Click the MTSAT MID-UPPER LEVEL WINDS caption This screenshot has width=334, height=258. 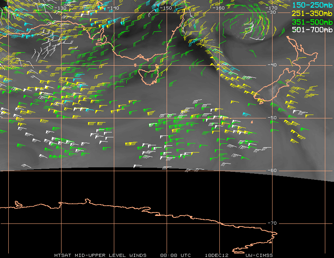click(x=100, y=255)
